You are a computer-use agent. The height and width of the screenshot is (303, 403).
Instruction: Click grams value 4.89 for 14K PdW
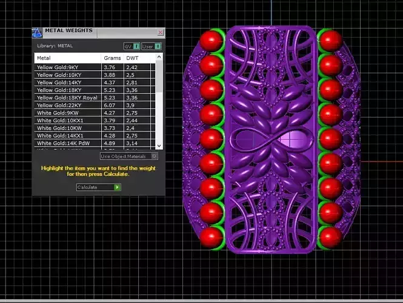pyautogui.click(x=110, y=143)
